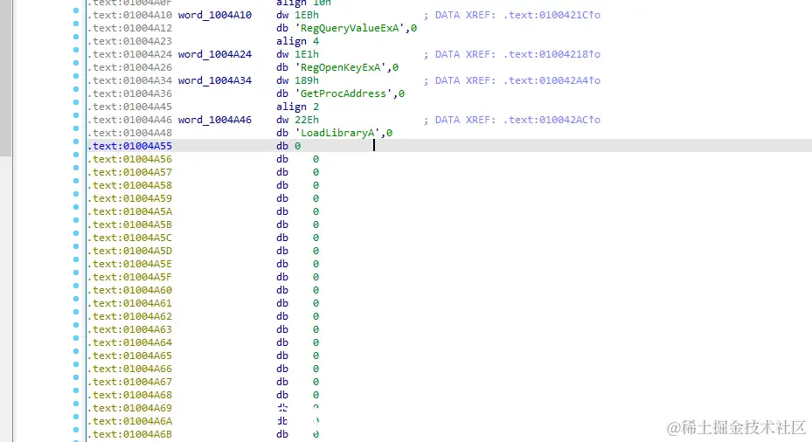Click the 'RegOpenKeyExA' string
The height and width of the screenshot is (442, 812).
341,67
